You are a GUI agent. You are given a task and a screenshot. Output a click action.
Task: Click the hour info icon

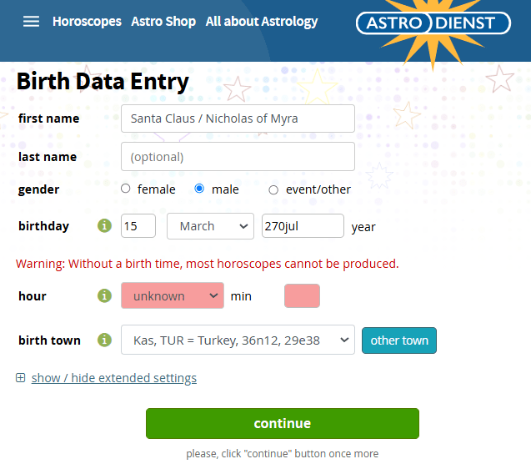click(104, 296)
